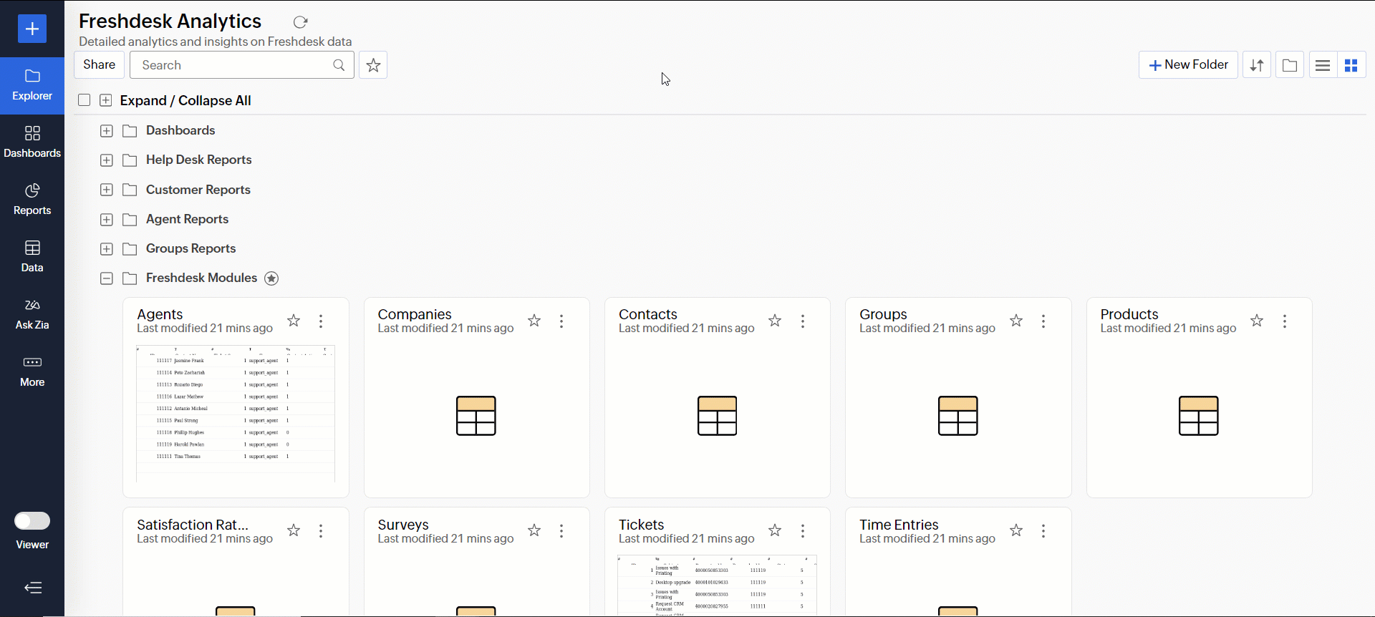Favorite the Surveys table

534,530
